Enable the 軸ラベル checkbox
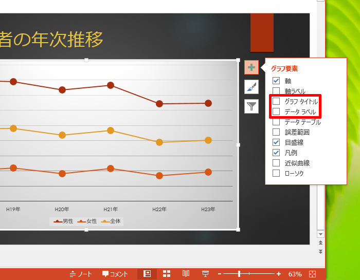The height and width of the screenshot is (280, 360). tap(276, 91)
